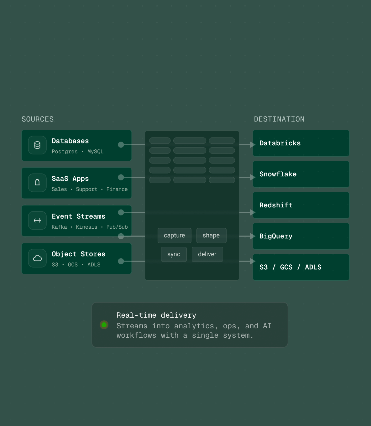This screenshot has width=371, height=426.
Task: Click the Object Stores source title
Action: pyautogui.click(x=78, y=254)
